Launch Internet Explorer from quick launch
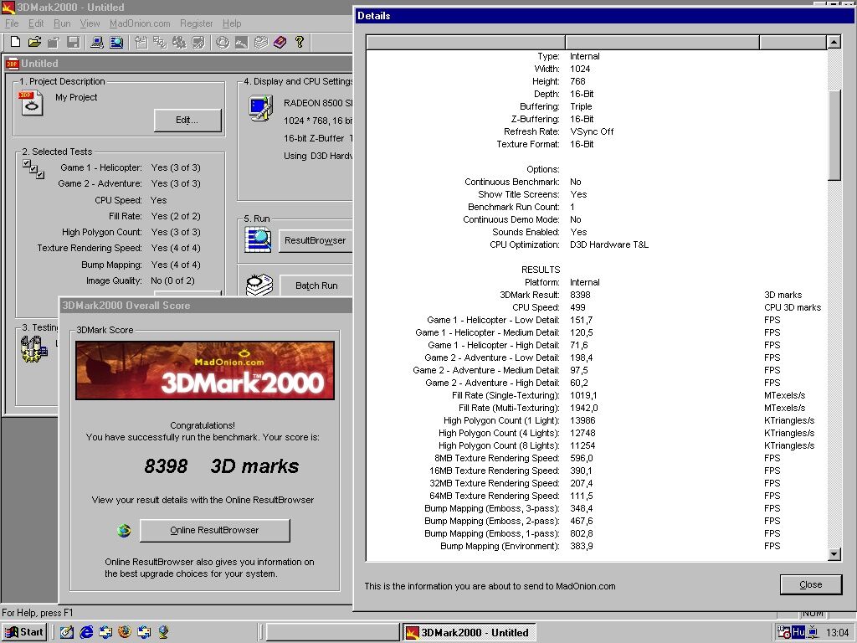Viewport: 857px width, 643px height. (86, 632)
